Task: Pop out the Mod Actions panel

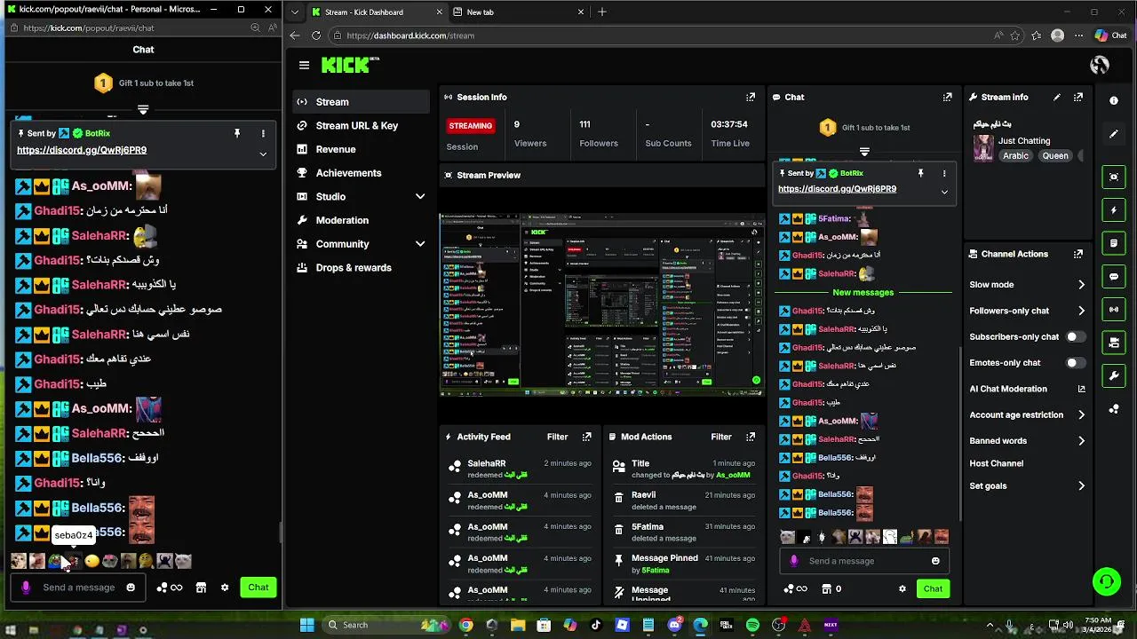Action: pyautogui.click(x=751, y=437)
